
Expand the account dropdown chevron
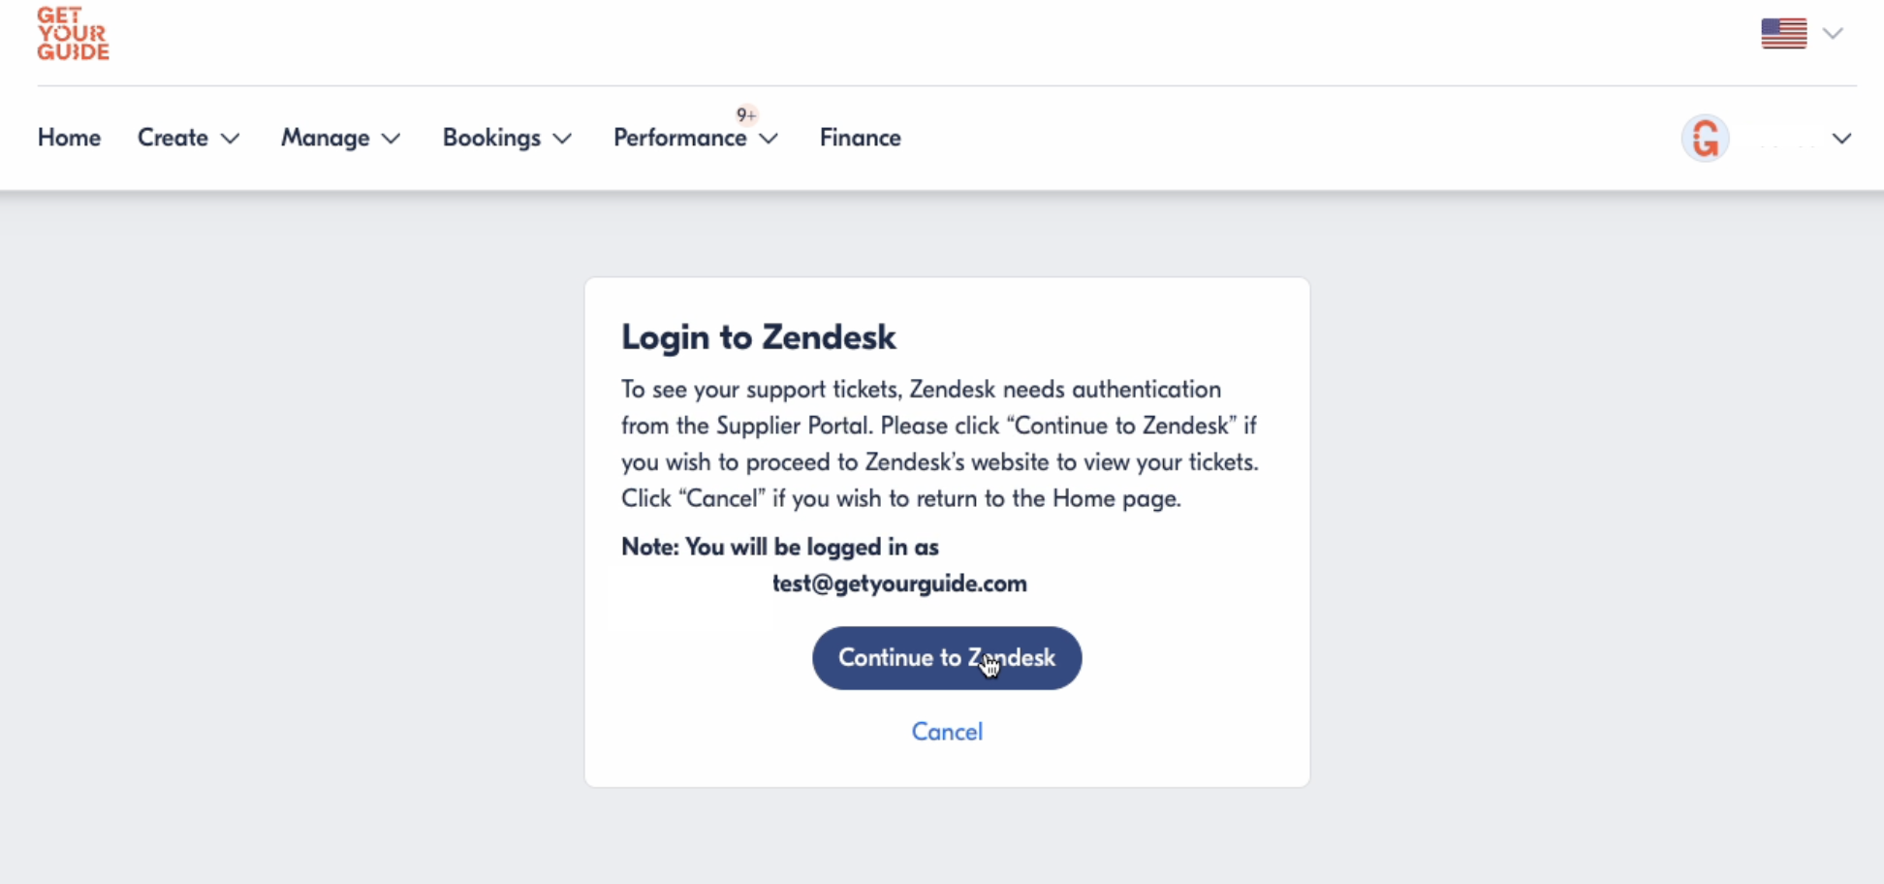tap(1841, 139)
